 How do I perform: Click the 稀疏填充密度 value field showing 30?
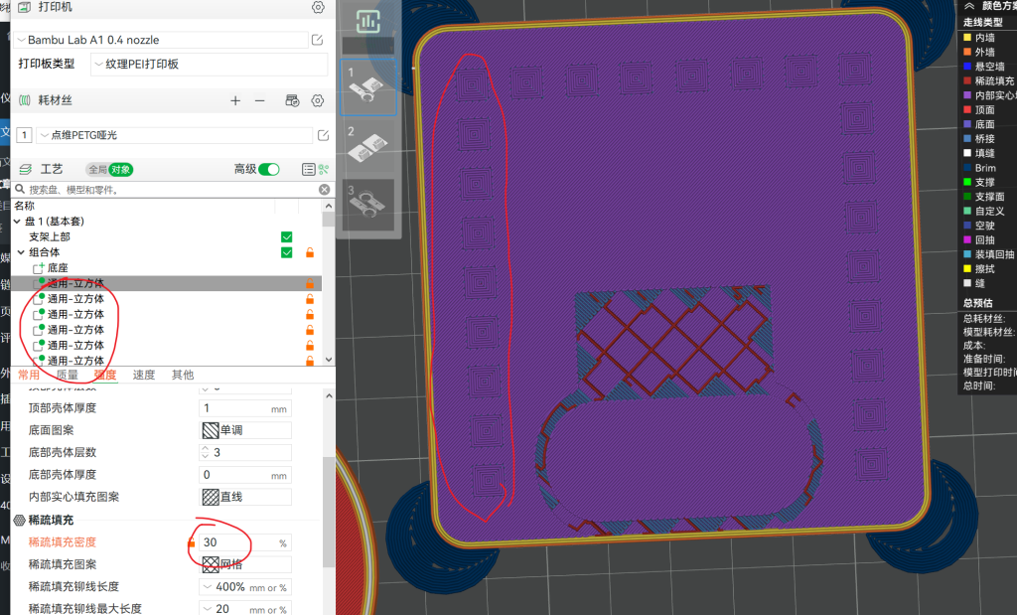pos(245,542)
